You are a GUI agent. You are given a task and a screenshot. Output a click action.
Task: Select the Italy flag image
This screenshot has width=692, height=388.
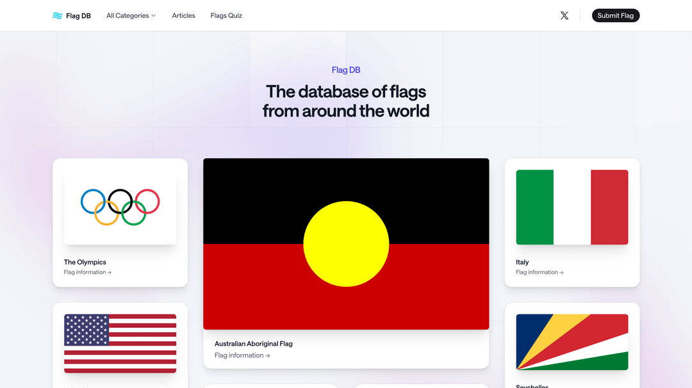click(x=572, y=207)
